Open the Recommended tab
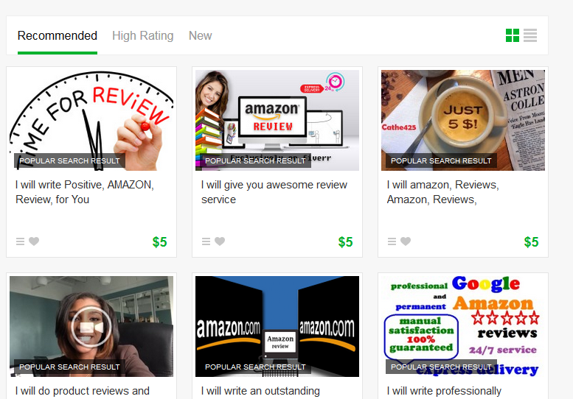Viewport: 573px width, 399px height. pos(58,36)
